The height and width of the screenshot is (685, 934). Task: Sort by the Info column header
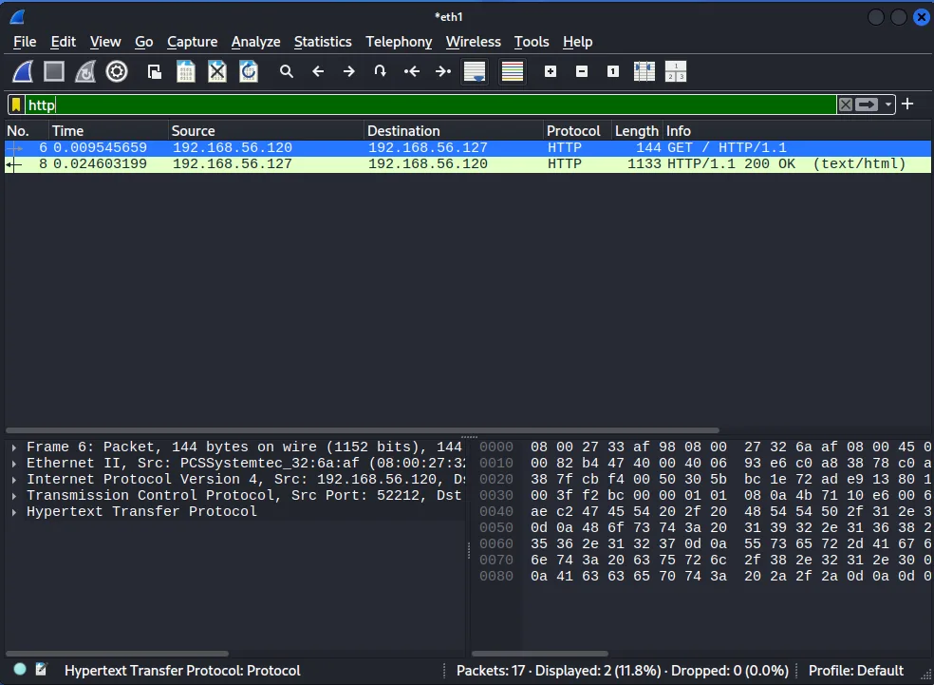coord(797,130)
